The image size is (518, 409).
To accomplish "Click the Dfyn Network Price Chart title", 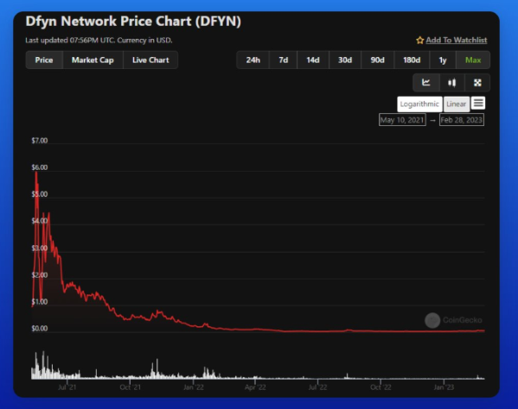I will click(133, 22).
